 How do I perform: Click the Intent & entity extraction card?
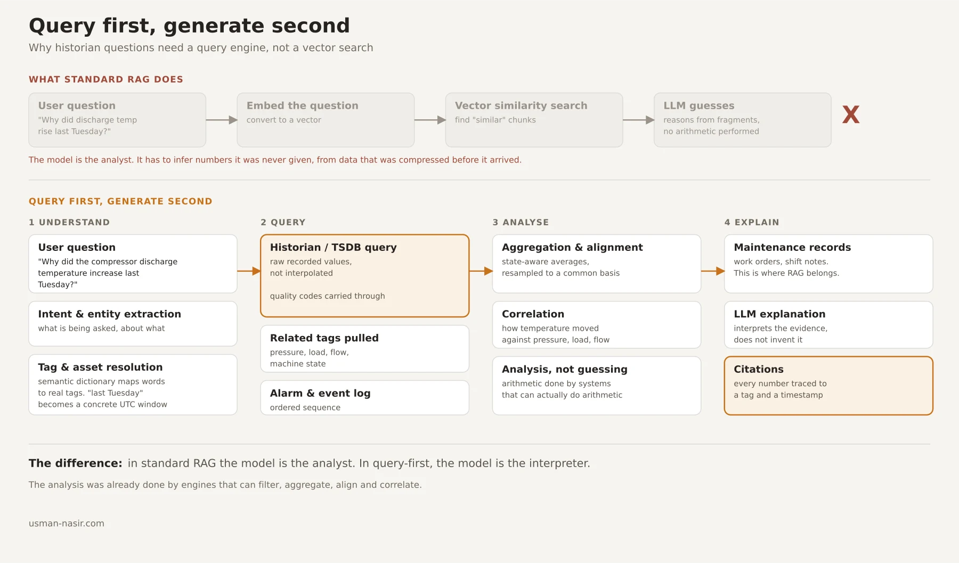coord(133,324)
